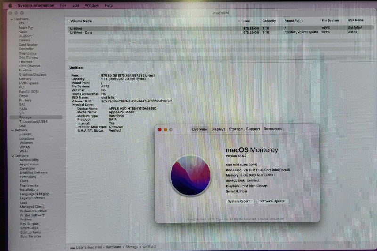This screenshot has height=251, width=377.
Task: Select Memory in the sidebar
Action: tap(25, 79)
